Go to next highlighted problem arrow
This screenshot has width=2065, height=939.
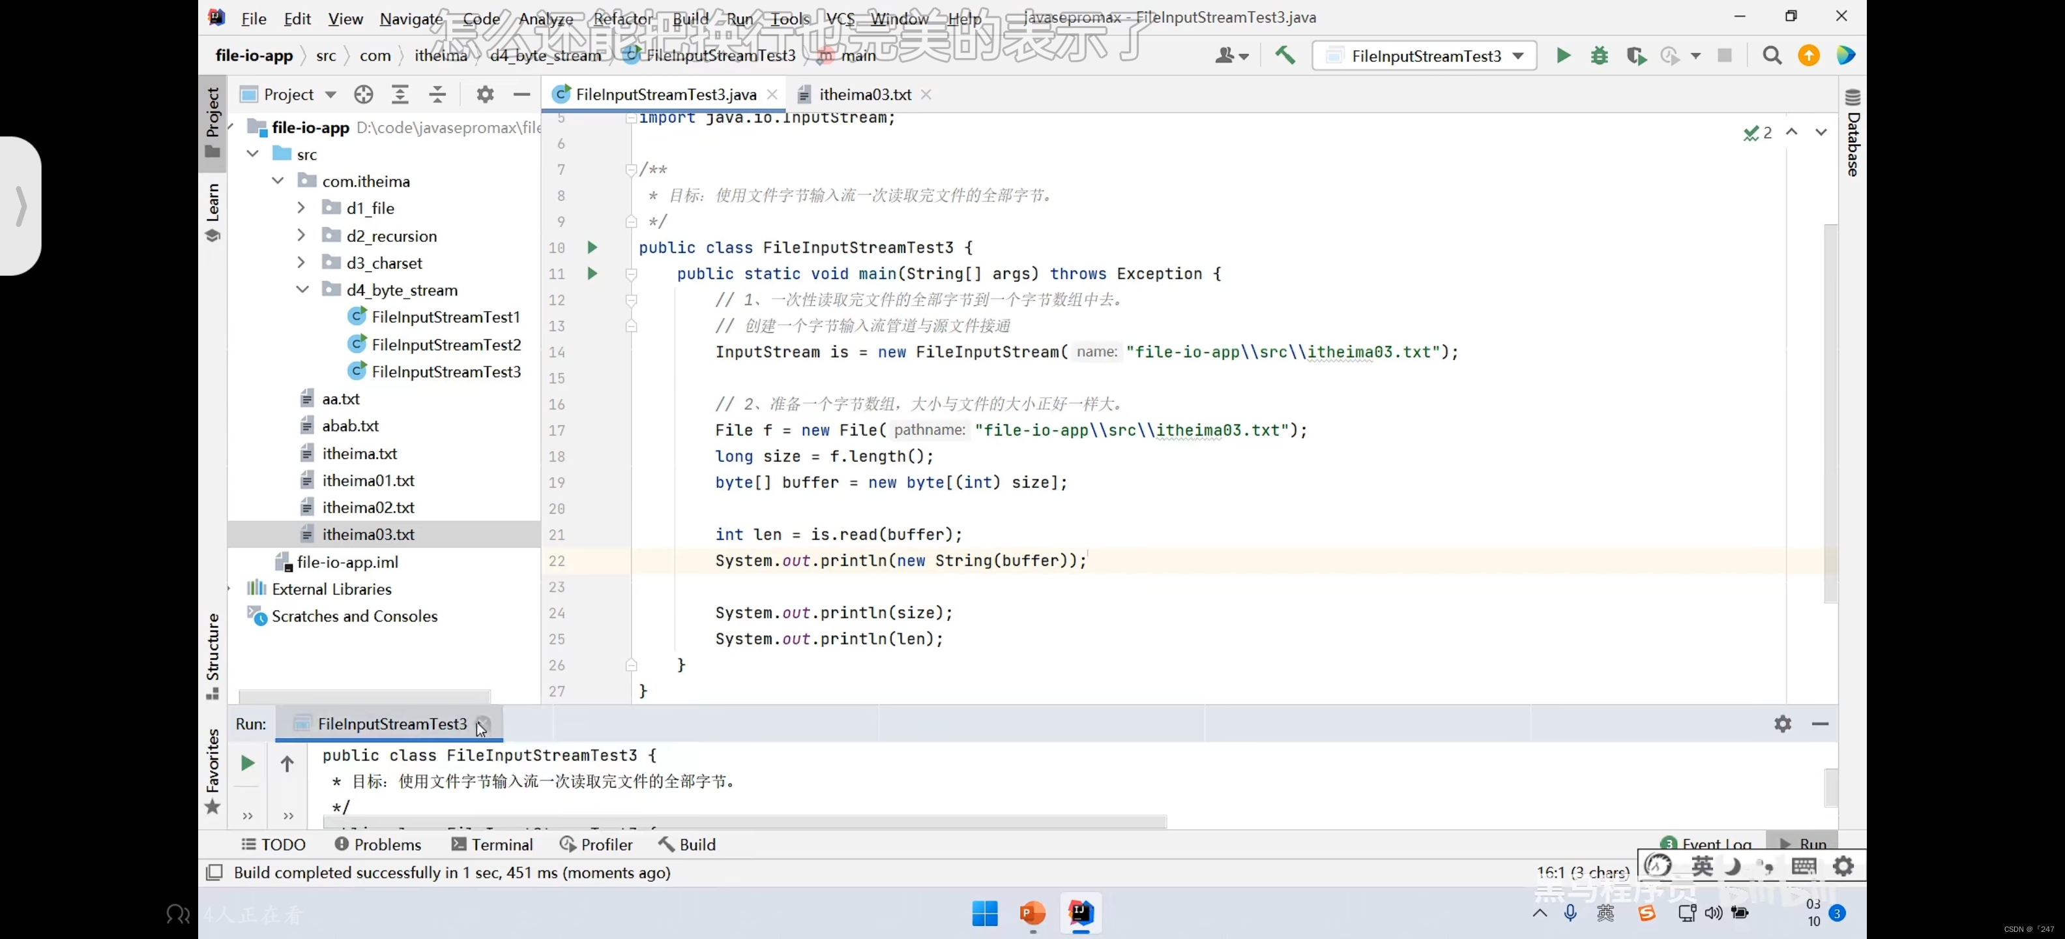coord(1821,132)
